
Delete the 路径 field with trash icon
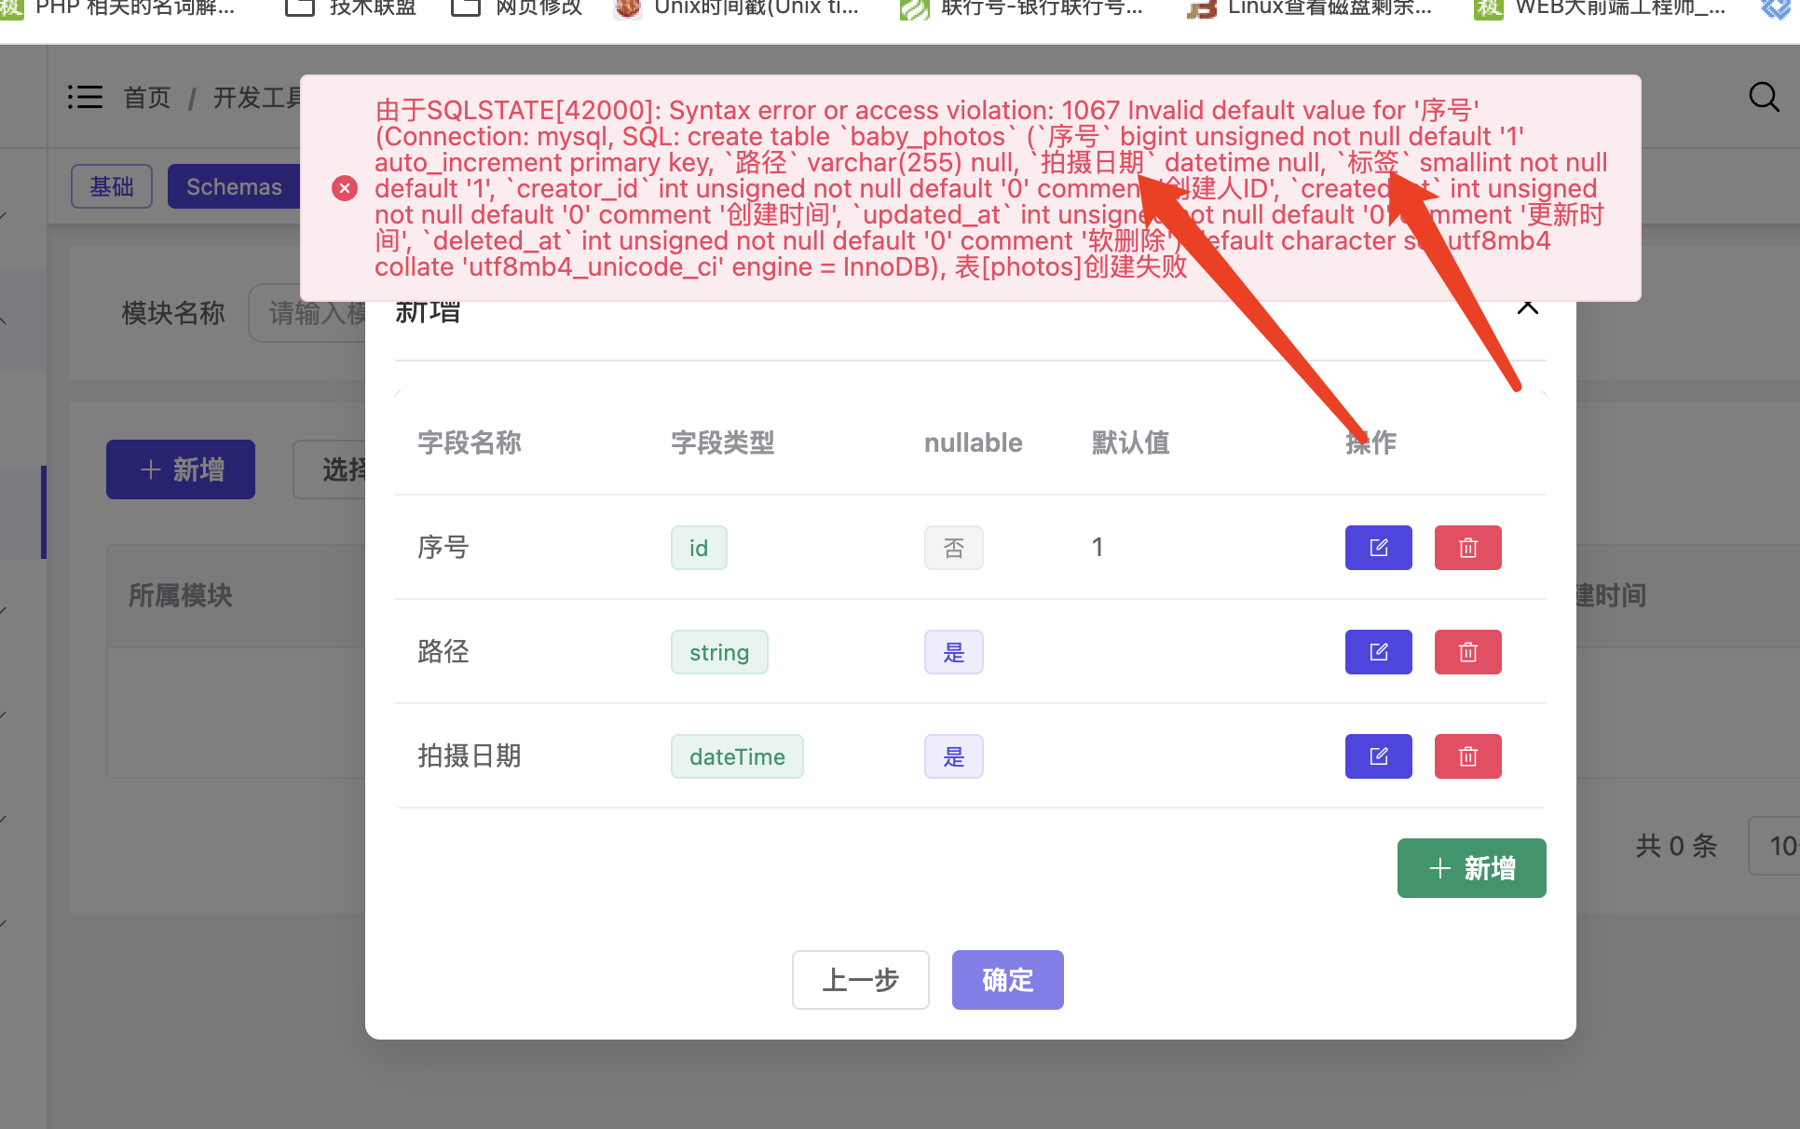click(x=1467, y=652)
